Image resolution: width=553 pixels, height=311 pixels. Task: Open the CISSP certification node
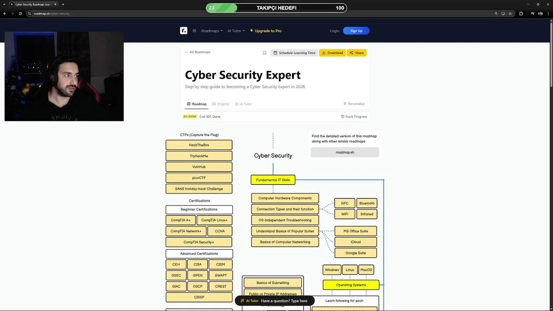point(199,297)
